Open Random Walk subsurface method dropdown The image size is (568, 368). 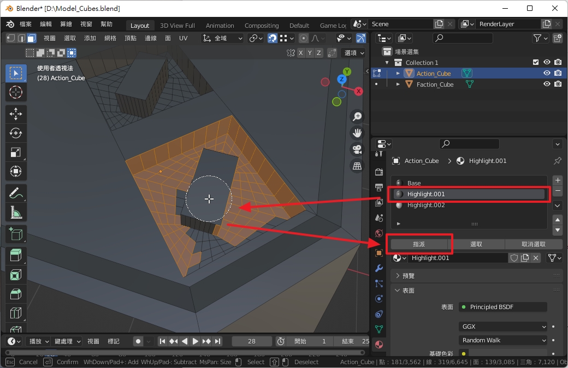503,340
